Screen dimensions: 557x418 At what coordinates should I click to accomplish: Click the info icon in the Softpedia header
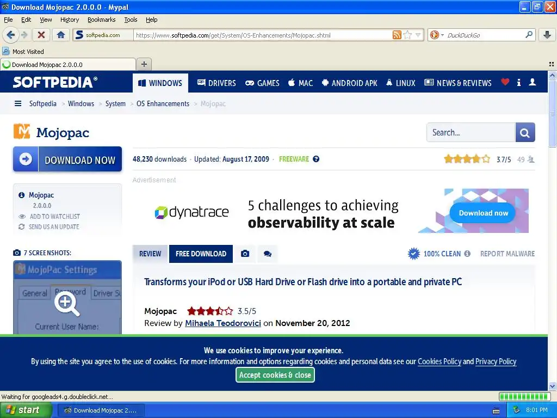[x=518, y=83]
